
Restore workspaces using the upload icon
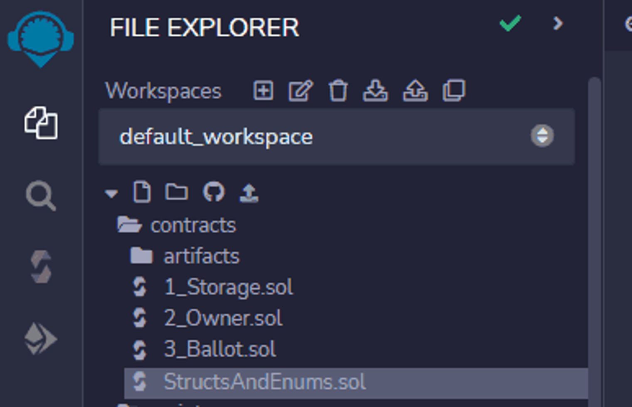[x=415, y=90]
